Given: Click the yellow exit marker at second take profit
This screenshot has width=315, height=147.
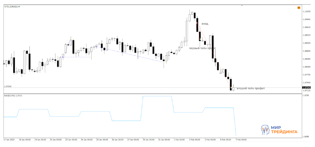Looking at the screenshot, I should pyautogui.click(x=231, y=88).
